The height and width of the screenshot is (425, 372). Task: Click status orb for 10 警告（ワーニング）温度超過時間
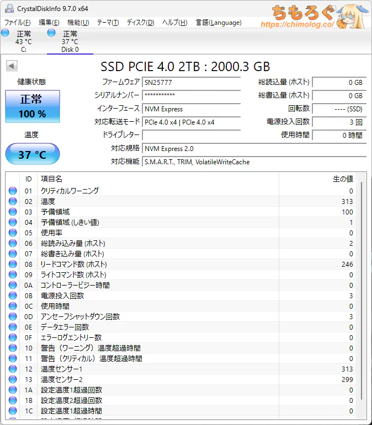click(13, 348)
